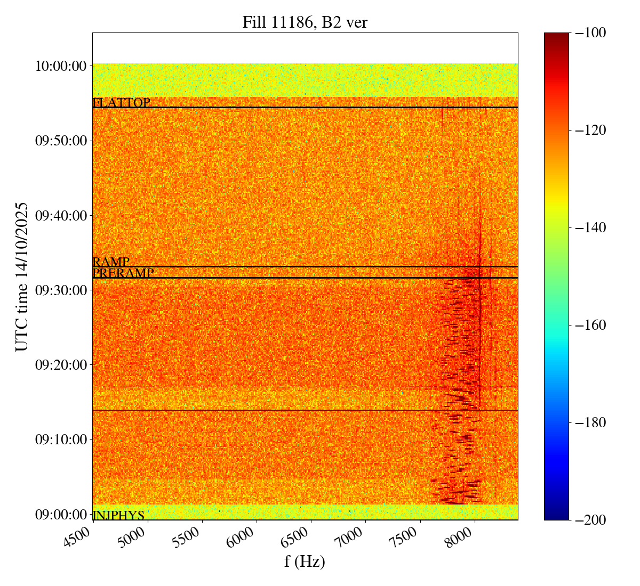Select the FLATTOP phase label
Image resolution: width=640 pixels, height=586 pixels.
click(121, 103)
